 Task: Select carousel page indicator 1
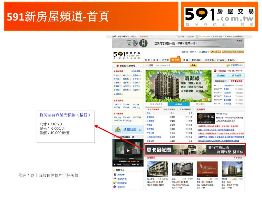[203, 100]
